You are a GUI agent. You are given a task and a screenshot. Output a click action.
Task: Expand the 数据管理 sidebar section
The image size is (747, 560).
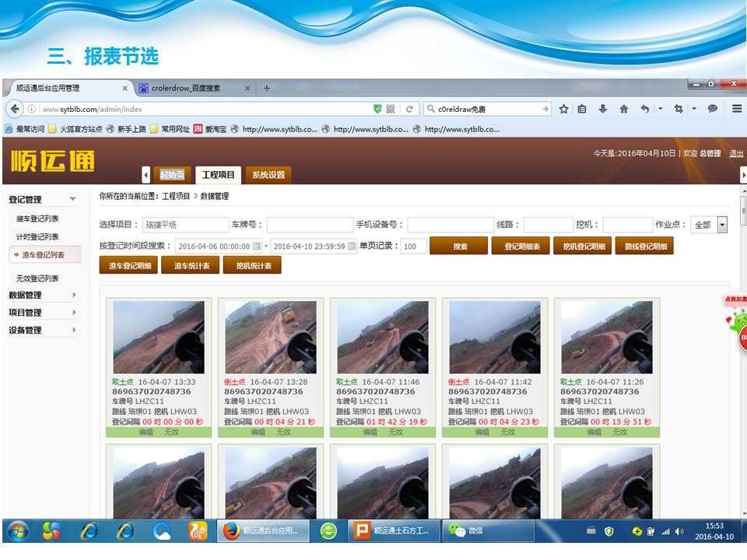click(x=42, y=296)
